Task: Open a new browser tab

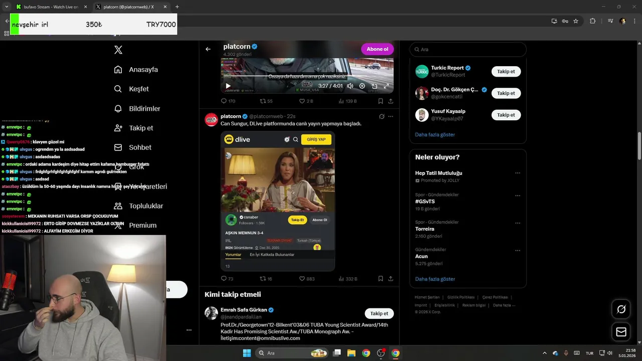Action: point(177,7)
